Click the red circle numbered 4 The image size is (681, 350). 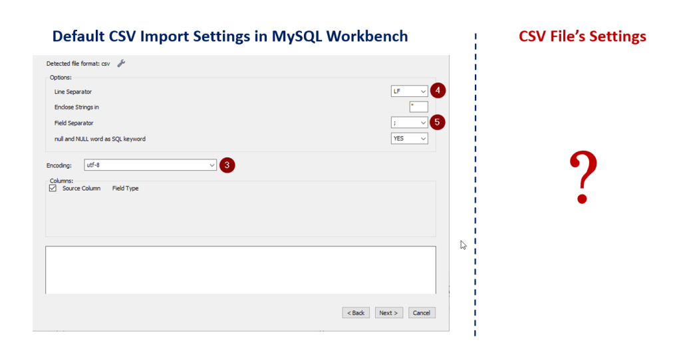tap(438, 91)
